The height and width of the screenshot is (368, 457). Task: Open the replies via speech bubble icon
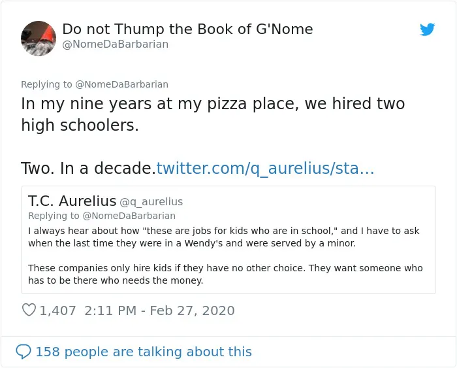coord(24,352)
